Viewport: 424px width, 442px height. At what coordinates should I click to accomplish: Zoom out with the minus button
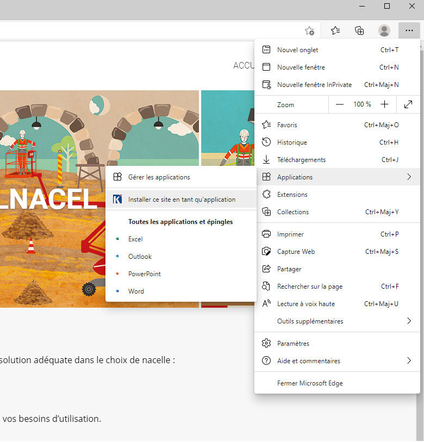click(x=340, y=104)
